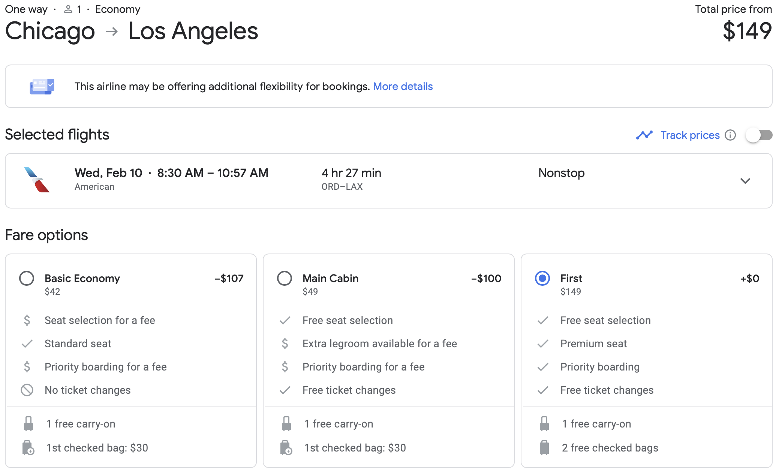Enable the Track prices toggle
Image resolution: width=779 pixels, height=474 pixels.
click(758, 135)
